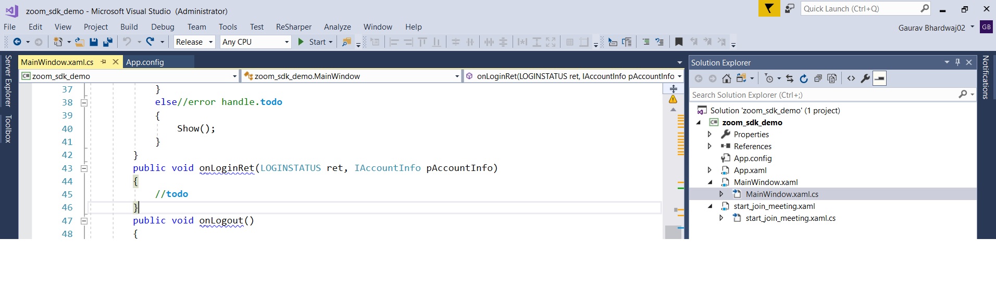Open the Build menu
The width and height of the screenshot is (996, 304).
[129, 27]
